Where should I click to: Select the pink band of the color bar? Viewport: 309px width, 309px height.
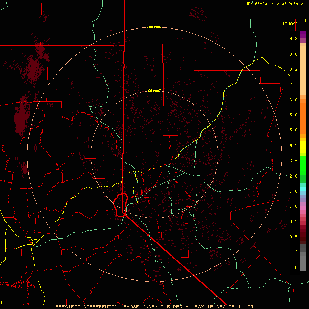click(303, 208)
